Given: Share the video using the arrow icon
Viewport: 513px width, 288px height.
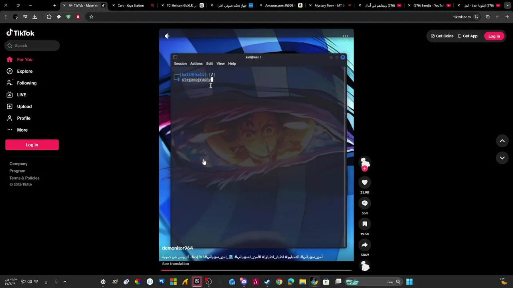Looking at the screenshot, I should coord(365,245).
